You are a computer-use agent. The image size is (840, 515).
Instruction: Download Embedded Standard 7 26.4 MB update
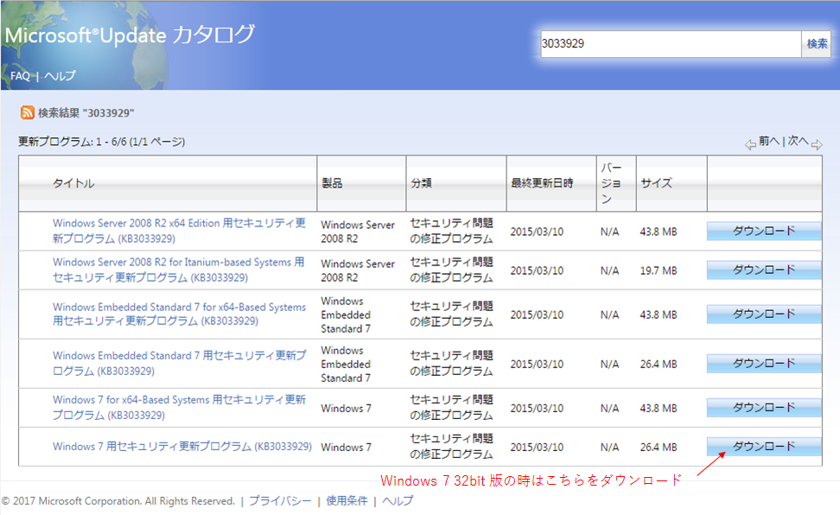764,363
